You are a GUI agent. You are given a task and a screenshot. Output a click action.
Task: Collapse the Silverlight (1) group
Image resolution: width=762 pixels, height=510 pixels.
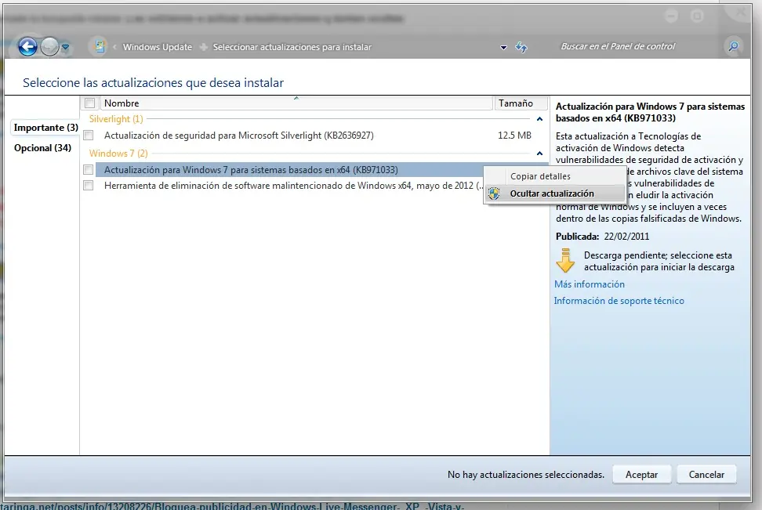point(539,119)
